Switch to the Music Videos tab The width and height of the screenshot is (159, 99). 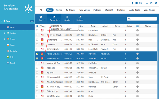pyautogui.click(x=84, y=10)
